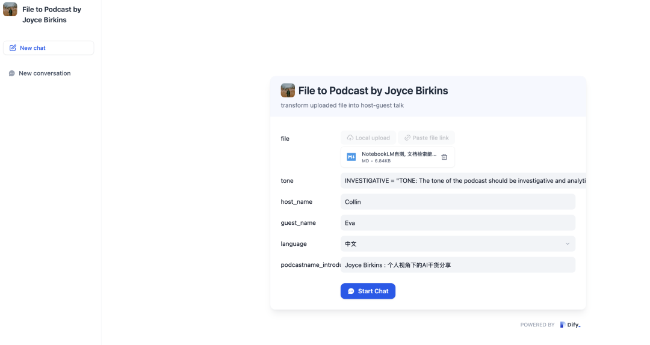Click the language dropdown chevron
Viewport: 650px width, 345px height.
click(x=568, y=244)
